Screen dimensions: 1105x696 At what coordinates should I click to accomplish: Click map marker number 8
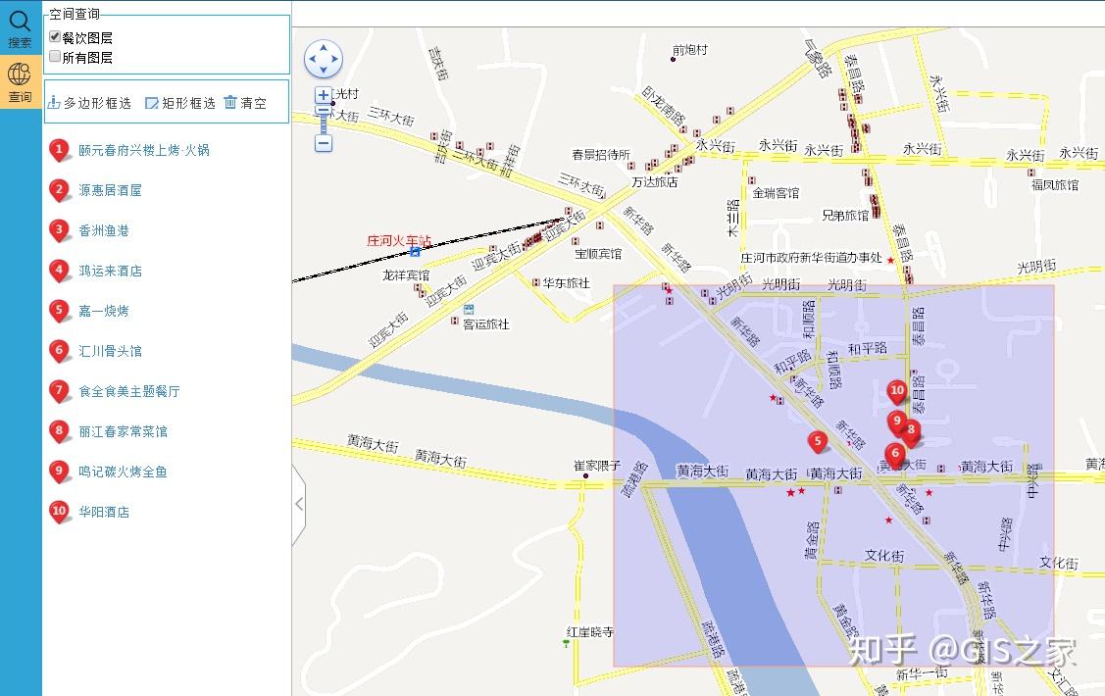pyautogui.click(x=910, y=430)
